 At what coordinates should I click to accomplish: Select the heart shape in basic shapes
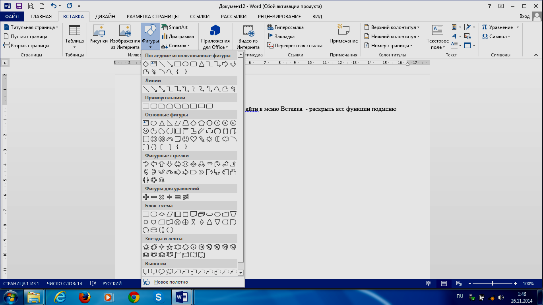point(194,139)
